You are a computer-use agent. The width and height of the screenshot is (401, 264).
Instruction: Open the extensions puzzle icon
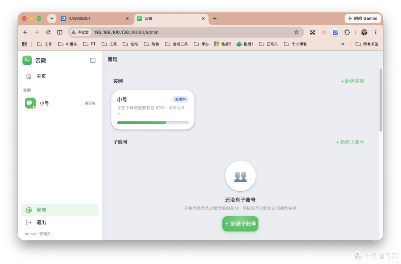click(347, 32)
